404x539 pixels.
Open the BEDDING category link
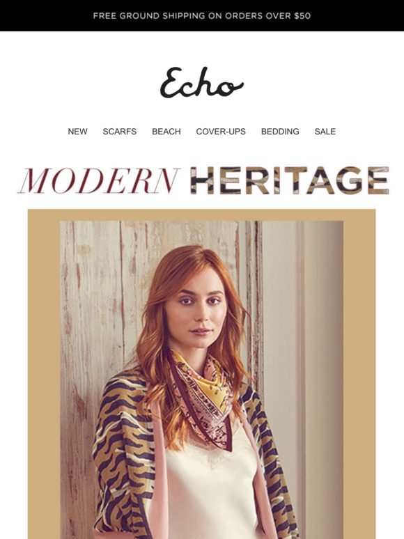pyautogui.click(x=280, y=132)
